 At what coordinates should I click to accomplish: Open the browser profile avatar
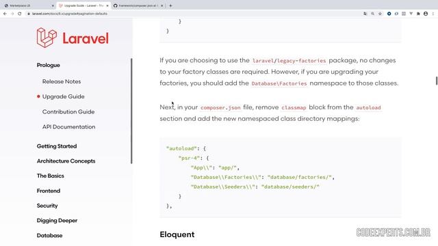[426, 14]
